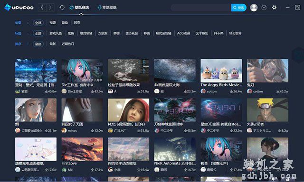This screenshot has width=304, height=182.
Task: Filter by the 绝对领域 tag
Action: tap(86, 34)
